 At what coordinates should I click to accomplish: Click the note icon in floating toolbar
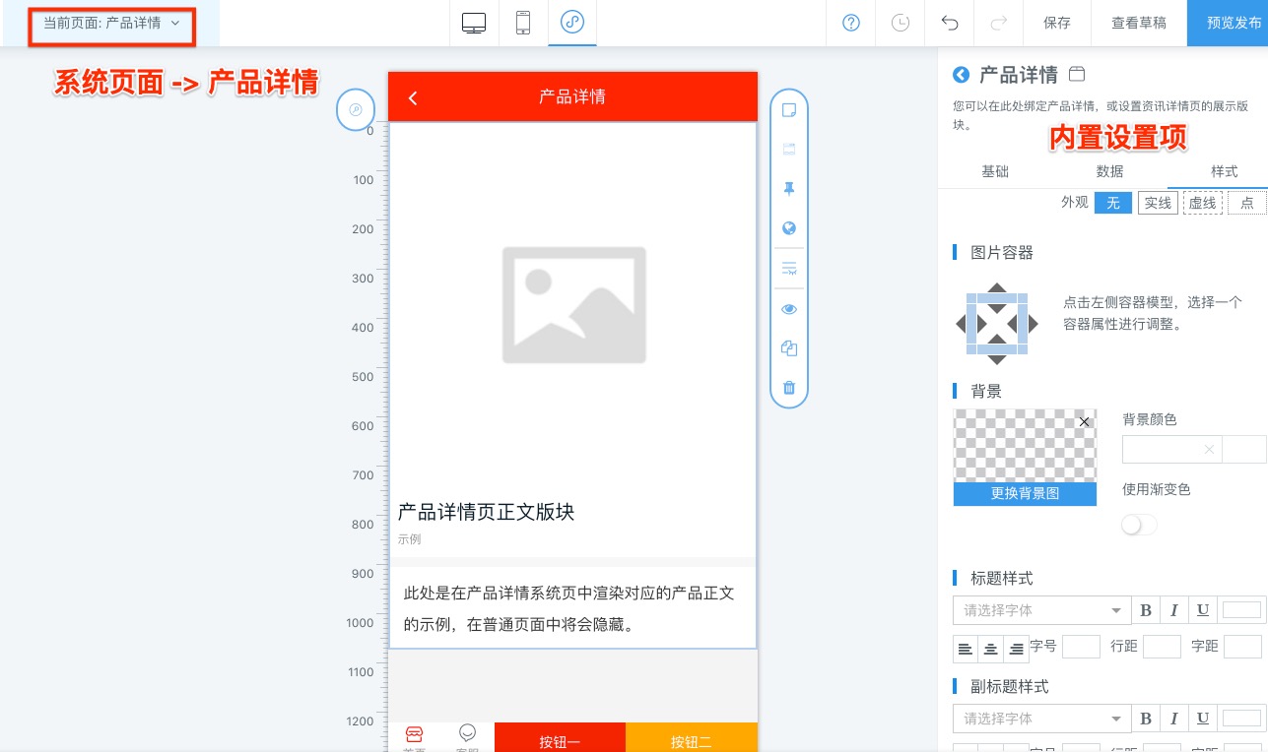pos(788,110)
